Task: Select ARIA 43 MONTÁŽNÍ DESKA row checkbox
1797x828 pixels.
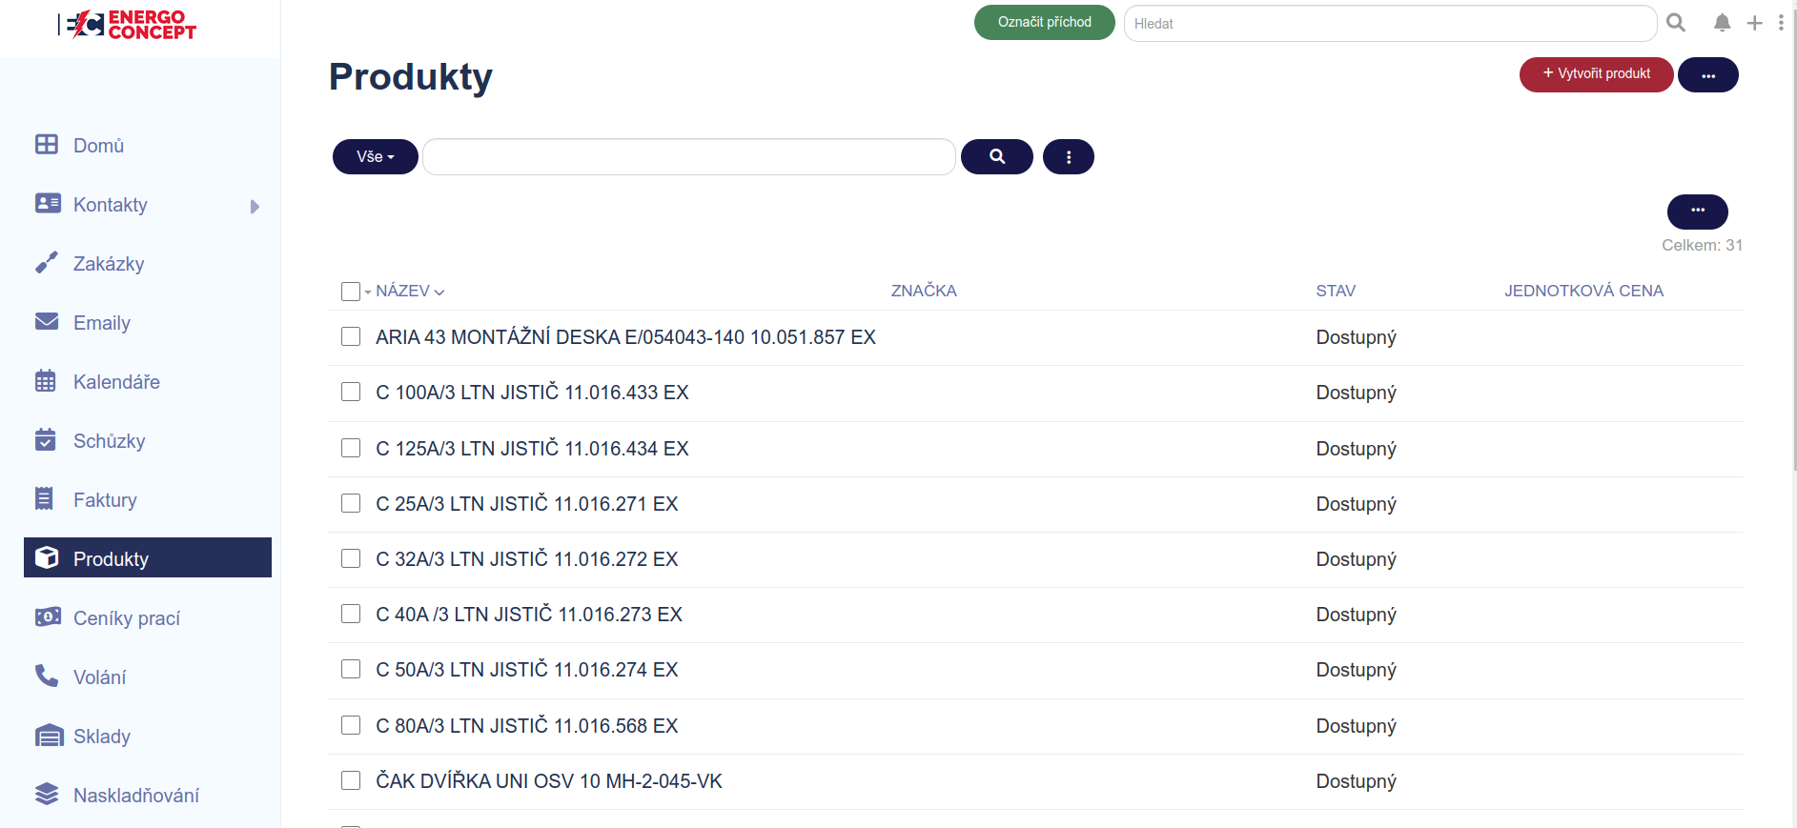Action: 351,336
